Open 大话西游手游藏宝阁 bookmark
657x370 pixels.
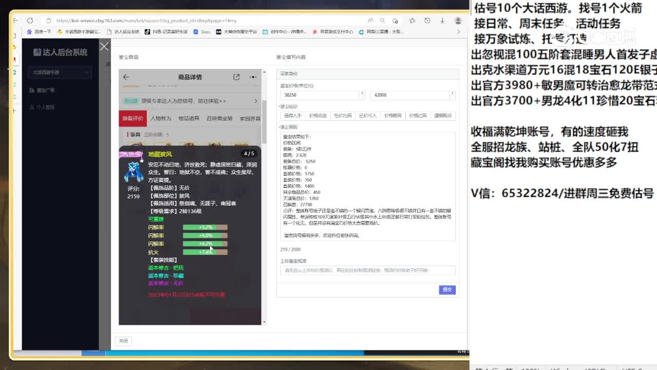pyautogui.click(x=79, y=32)
